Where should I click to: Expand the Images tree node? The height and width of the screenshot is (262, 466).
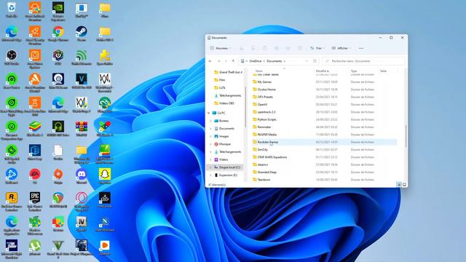pos(211,136)
